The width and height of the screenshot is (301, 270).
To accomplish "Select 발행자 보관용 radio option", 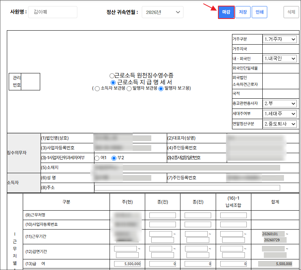I will coord(129,88).
